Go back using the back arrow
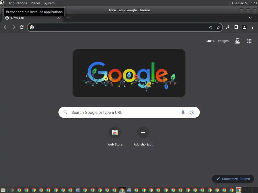Image resolution: width=258 pixels, height=193 pixels. click(x=6, y=27)
